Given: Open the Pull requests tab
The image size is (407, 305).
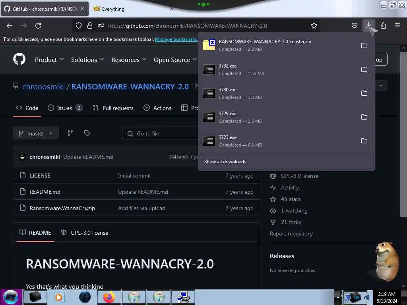Looking at the screenshot, I should coord(113,108).
